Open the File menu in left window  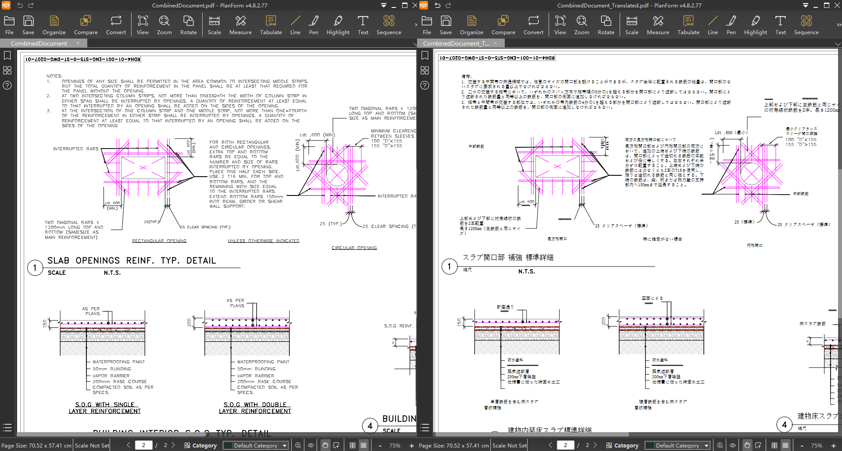pyautogui.click(x=9, y=25)
